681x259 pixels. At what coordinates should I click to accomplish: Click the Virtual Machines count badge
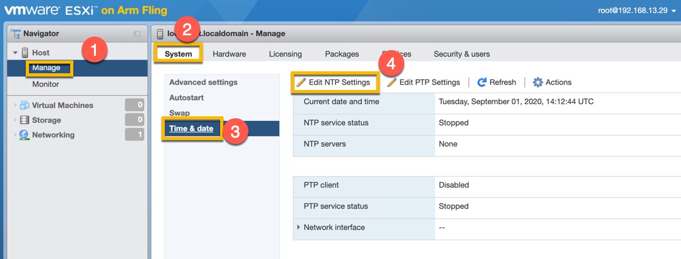[x=135, y=105]
